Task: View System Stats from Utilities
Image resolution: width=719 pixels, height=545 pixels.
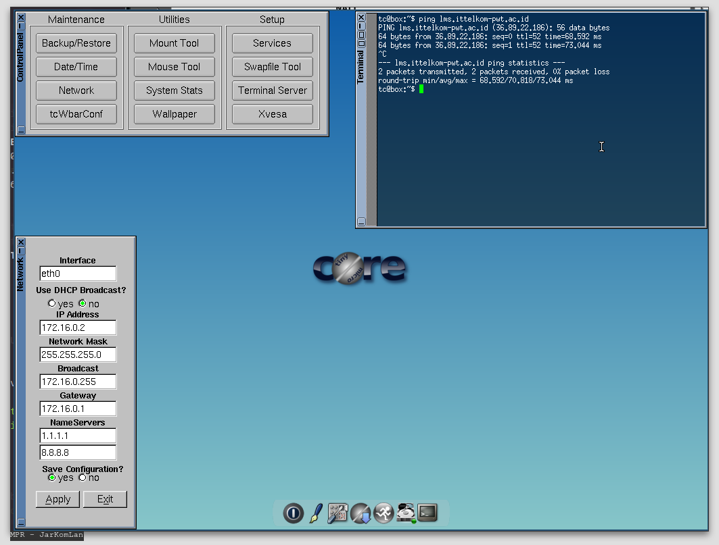Action: tap(174, 90)
